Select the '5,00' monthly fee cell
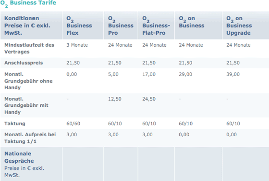The height and width of the screenshot is (181, 269). pyautogui.click(x=113, y=74)
